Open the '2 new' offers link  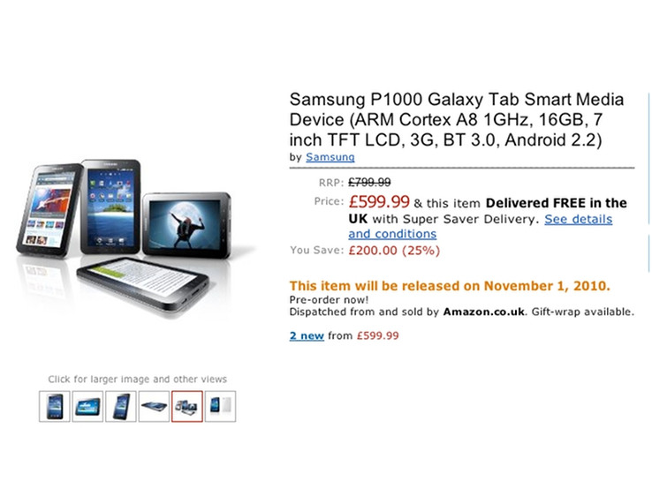[307, 335]
